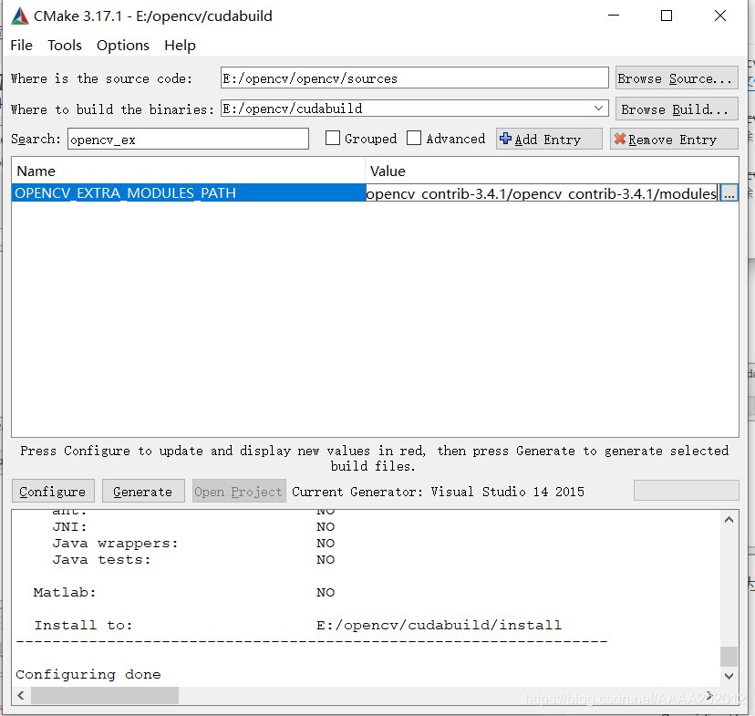Click the progress bar beside the generator label
The image size is (755, 716).
(x=686, y=490)
